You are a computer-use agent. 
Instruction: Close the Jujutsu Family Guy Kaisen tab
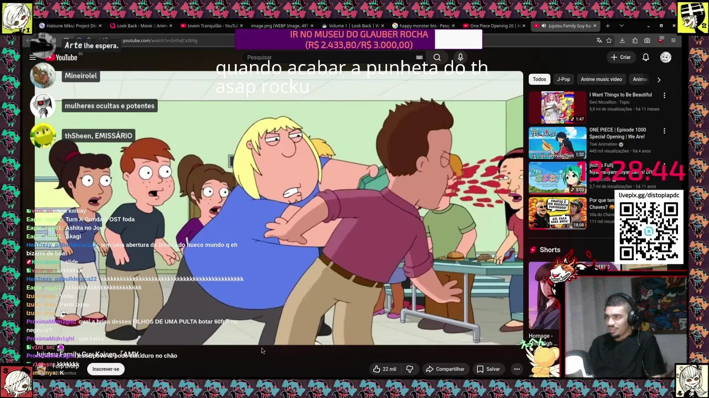pyautogui.click(x=595, y=26)
